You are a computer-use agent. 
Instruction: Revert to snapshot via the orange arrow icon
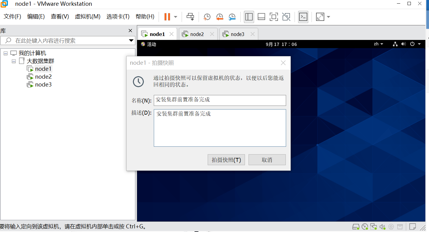tap(219, 17)
